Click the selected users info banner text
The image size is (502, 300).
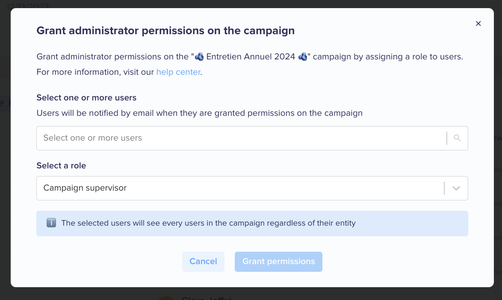208,223
